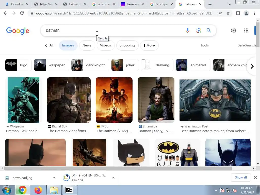260x195 pixels.
Task: Open Google Lens image search icon
Action: click(x=199, y=30)
